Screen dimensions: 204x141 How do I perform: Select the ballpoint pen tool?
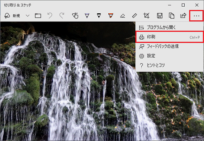[87, 16]
